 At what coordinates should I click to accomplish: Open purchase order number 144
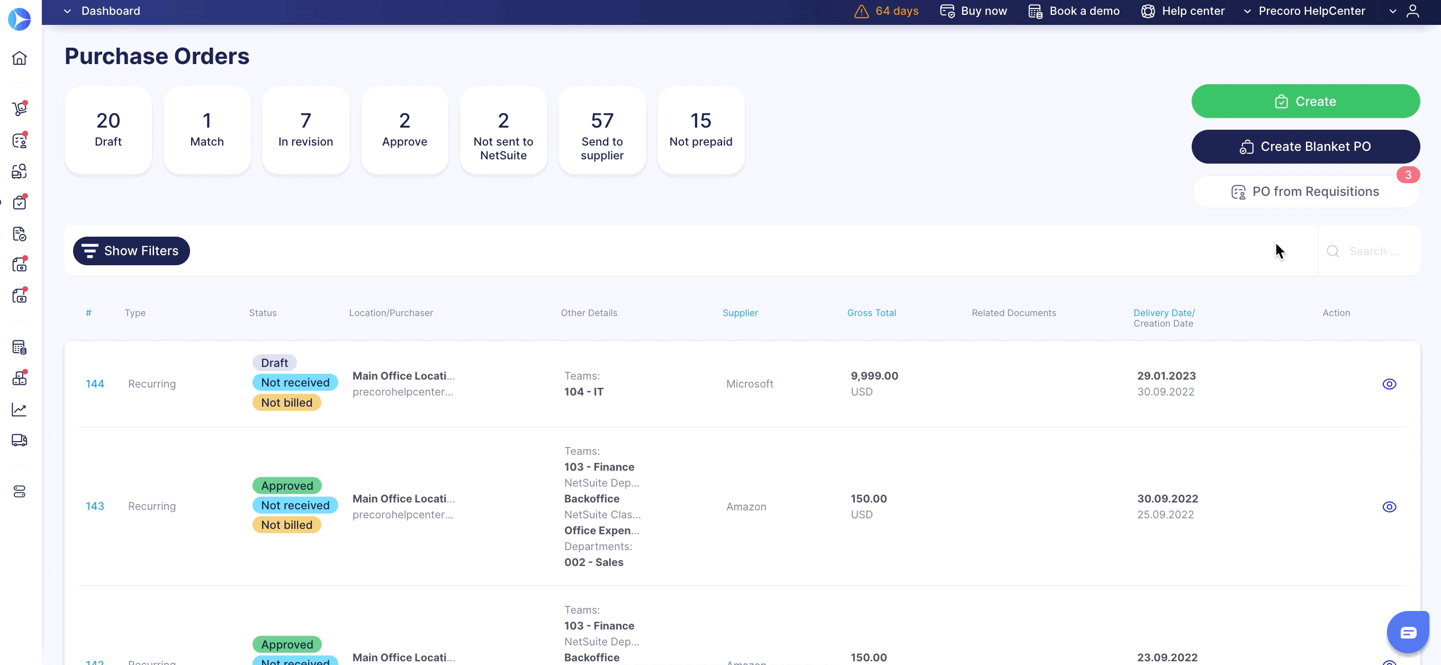(95, 384)
